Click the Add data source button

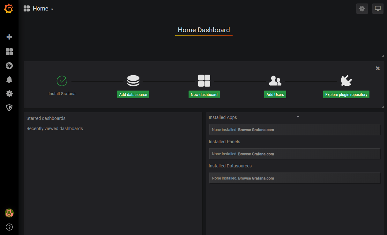point(133,94)
